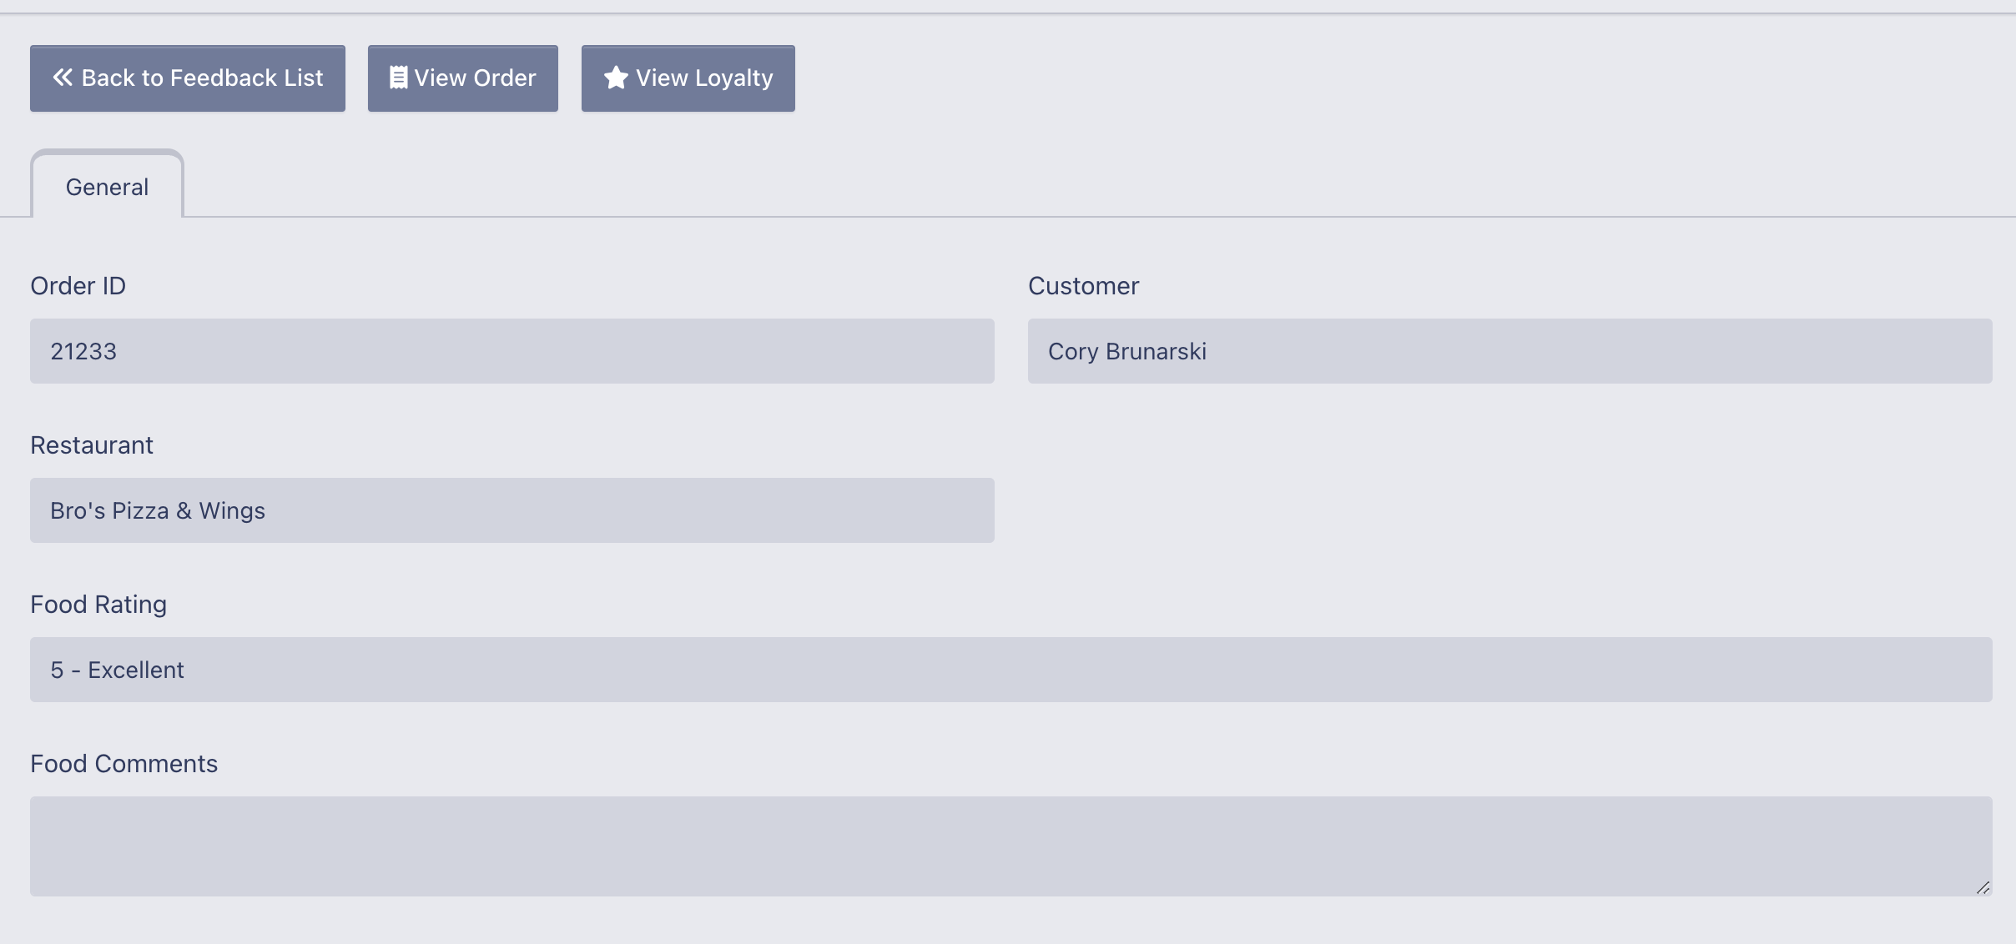Open the View Order page
The height and width of the screenshot is (944, 2016).
point(463,78)
